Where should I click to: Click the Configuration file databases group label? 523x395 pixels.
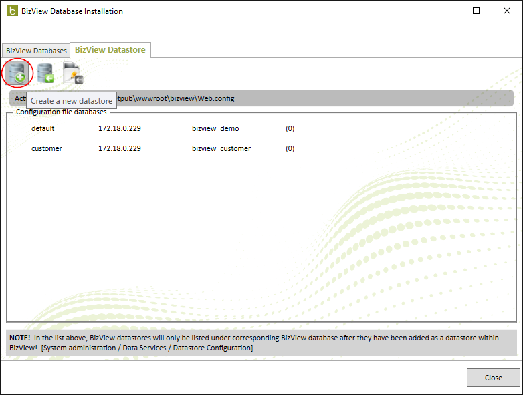click(x=62, y=112)
